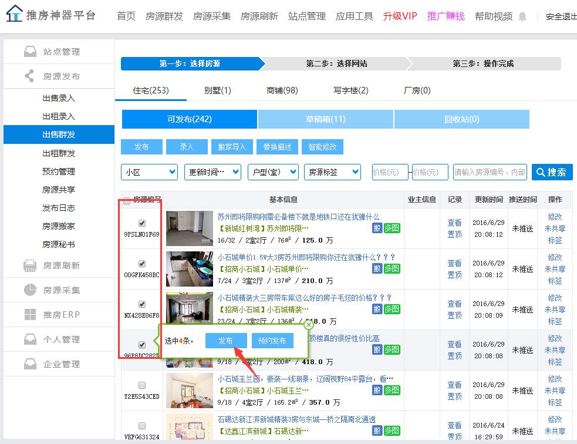Click the 推房ERP grid icon
The height and width of the screenshot is (444, 577).
(x=30, y=315)
